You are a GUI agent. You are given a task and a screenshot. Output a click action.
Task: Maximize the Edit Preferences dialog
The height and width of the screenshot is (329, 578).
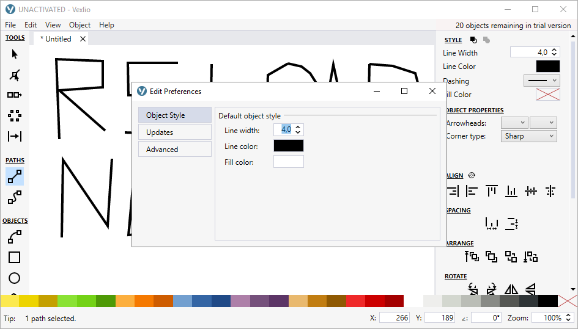point(404,91)
